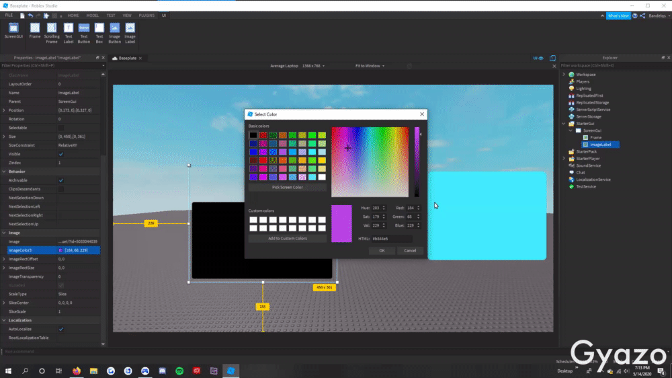Insert a Text Button element
Screen dimensions: 672x378
84,33
